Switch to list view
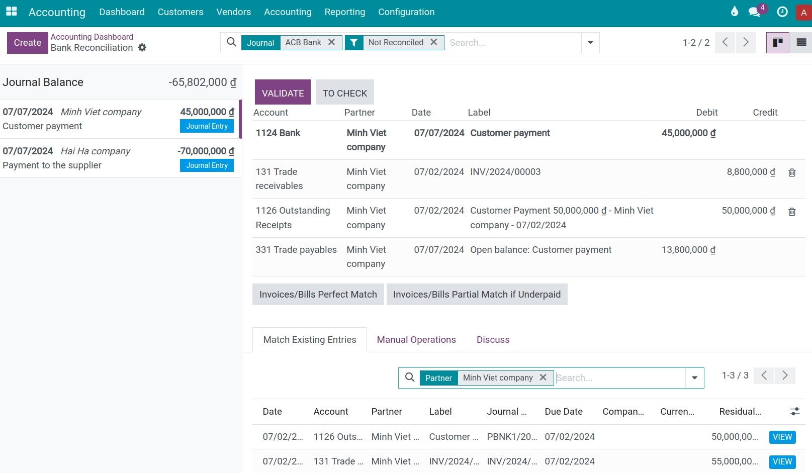Image resolution: width=812 pixels, height=473 pixels. (801, 42)
